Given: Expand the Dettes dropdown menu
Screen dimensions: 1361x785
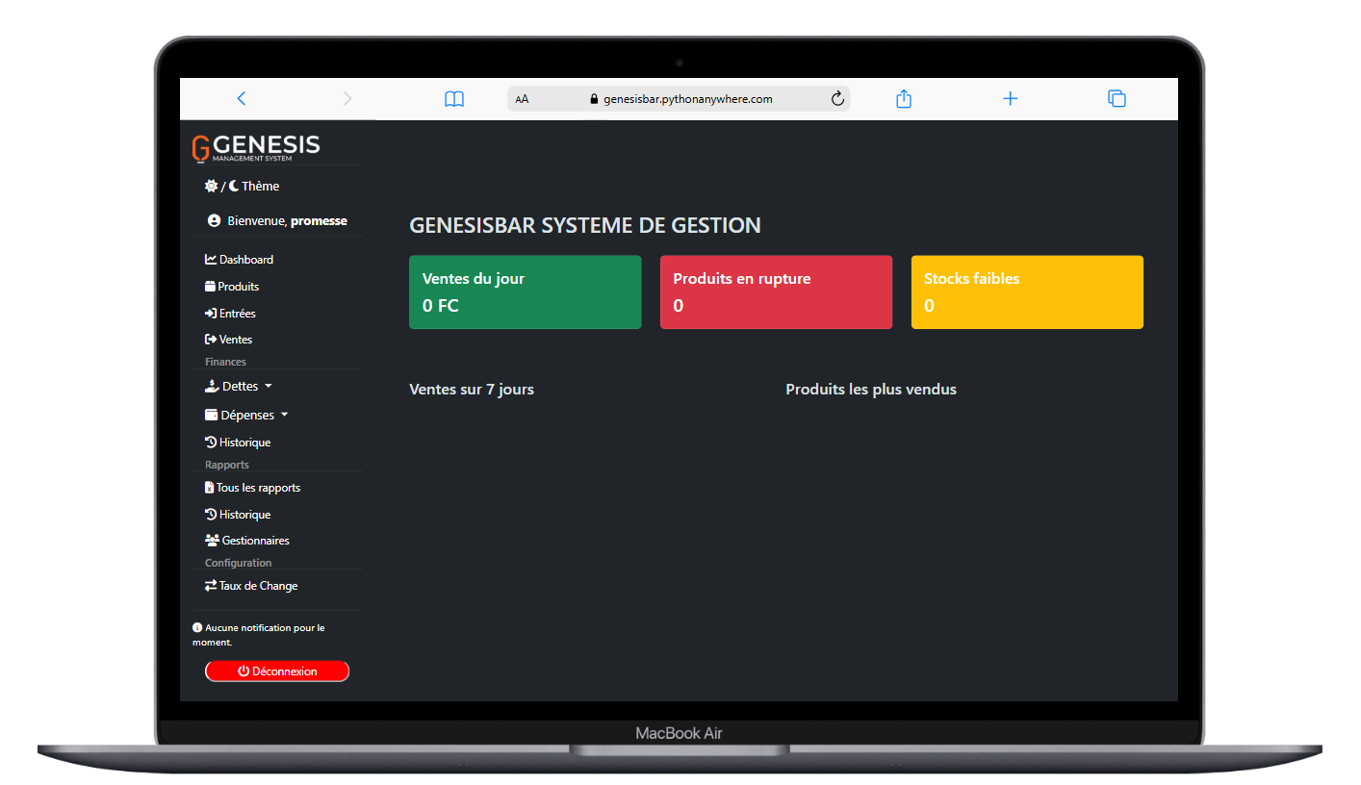Looking at the screenshot, I should click(239, 386).
